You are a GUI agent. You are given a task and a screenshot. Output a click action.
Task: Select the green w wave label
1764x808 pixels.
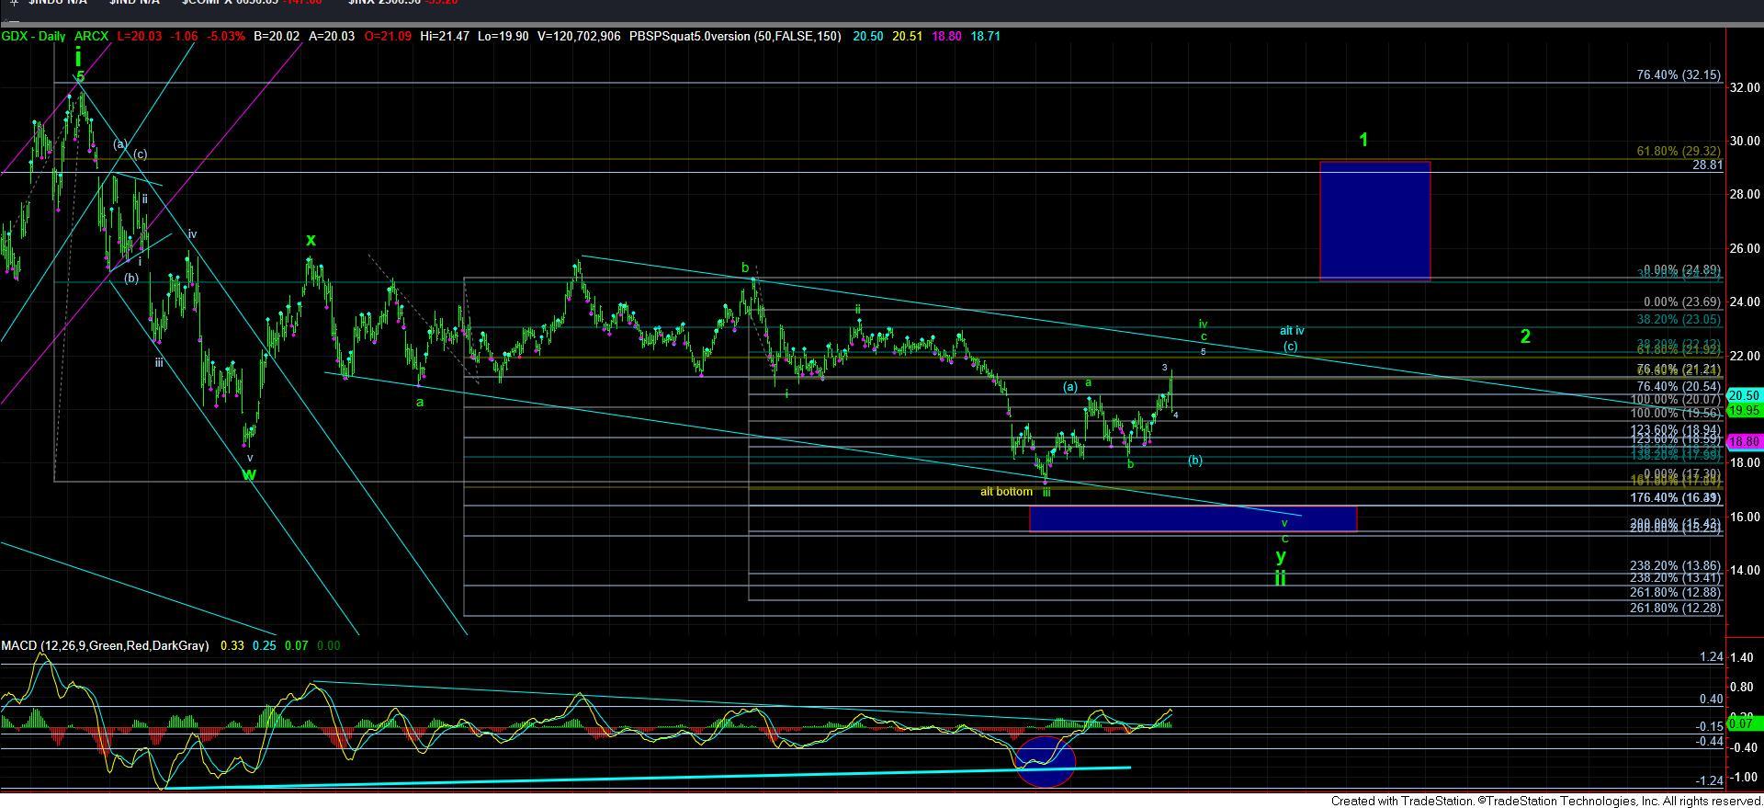coord(249,474)
